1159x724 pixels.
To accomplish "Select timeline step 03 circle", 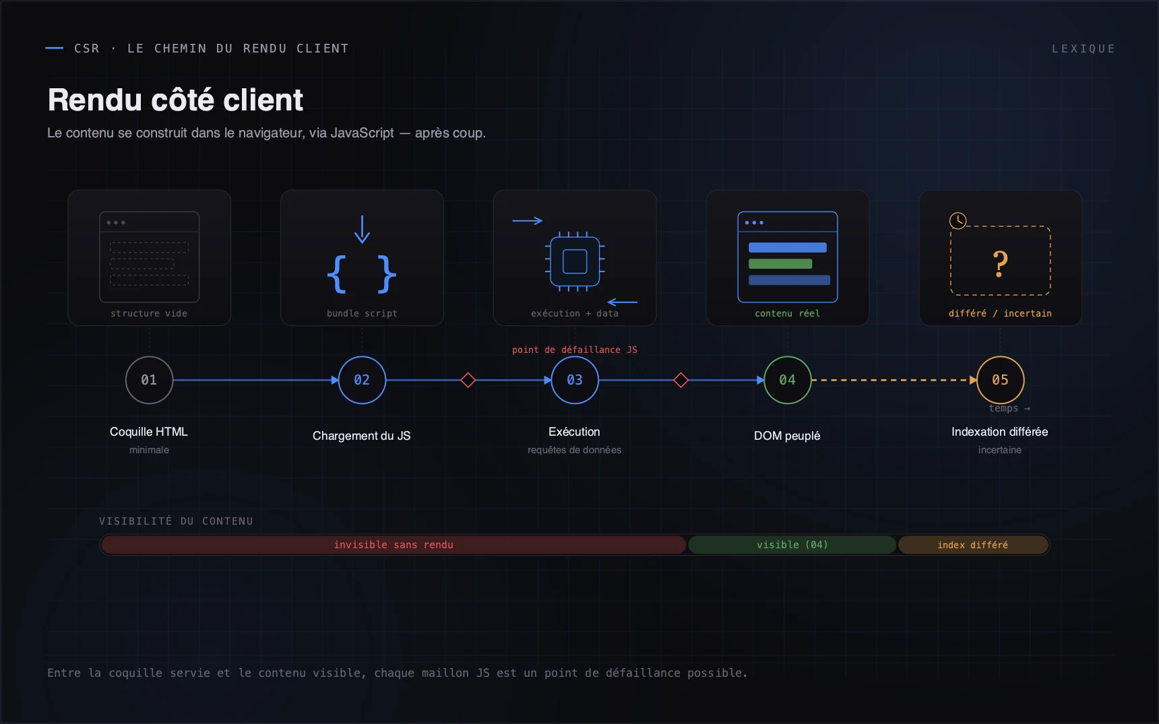I will coord(575,380).
